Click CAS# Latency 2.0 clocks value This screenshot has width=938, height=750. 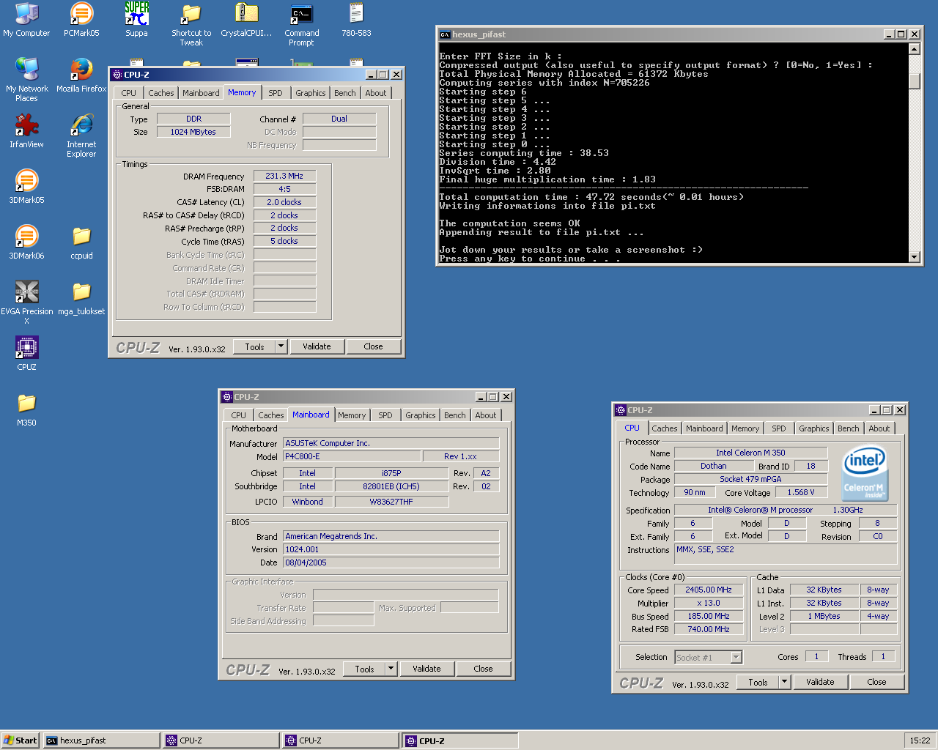tap(284, 202)
